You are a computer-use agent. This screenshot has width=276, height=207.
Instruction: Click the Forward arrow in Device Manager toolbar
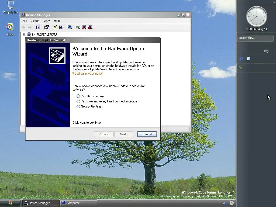tap(30, 27)
